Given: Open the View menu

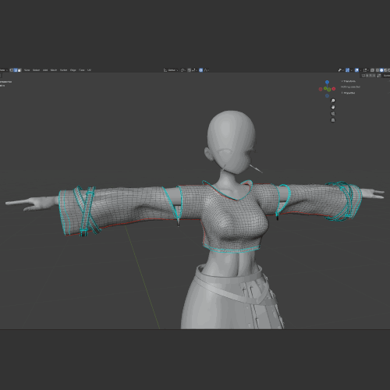Looking at the screenshot, I should pos(27,70).
